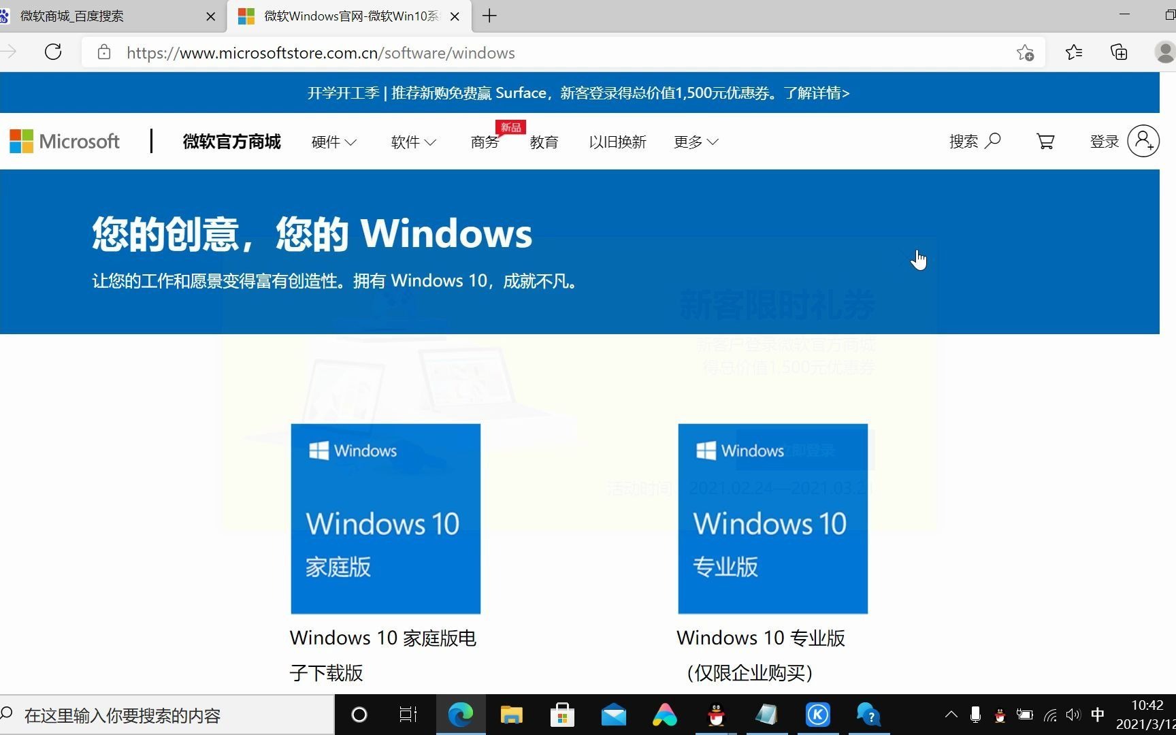Open the shopping cart icon
The image size is (1176, 735).
pos(1045,141)
